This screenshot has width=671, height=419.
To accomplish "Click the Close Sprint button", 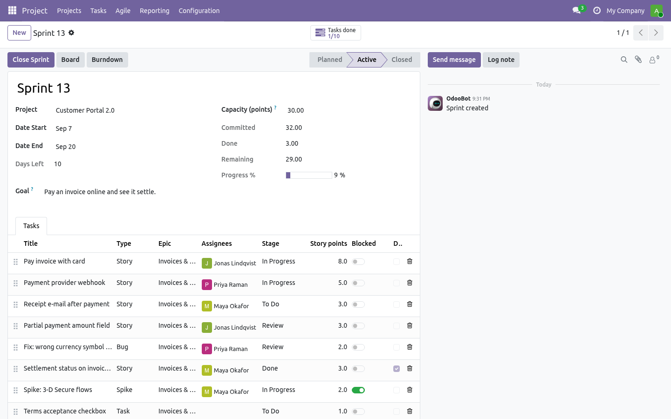I will (x=31, y=60).
